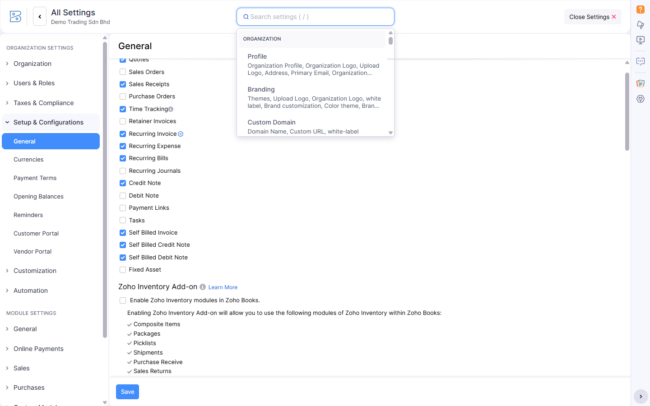Tick the Retainer Invoices checkbox
The width and height of the screenshot is (650, 406).
[x=123, y=121]
